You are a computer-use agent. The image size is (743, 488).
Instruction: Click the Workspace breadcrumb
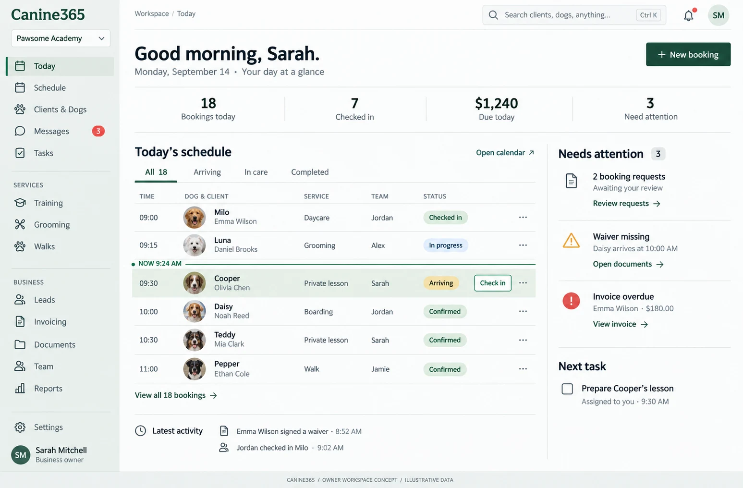(152, 13)
